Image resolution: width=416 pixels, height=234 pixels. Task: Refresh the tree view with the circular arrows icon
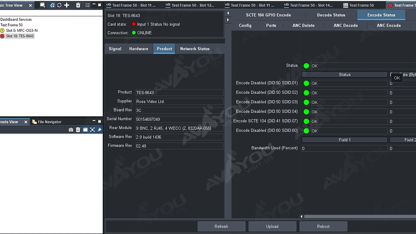coord(59,5)
